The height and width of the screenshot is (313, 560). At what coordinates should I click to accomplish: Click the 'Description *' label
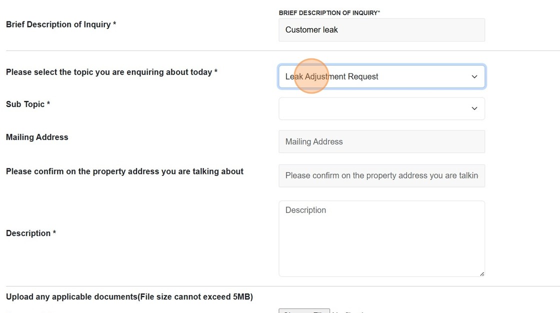pos(30,233)
